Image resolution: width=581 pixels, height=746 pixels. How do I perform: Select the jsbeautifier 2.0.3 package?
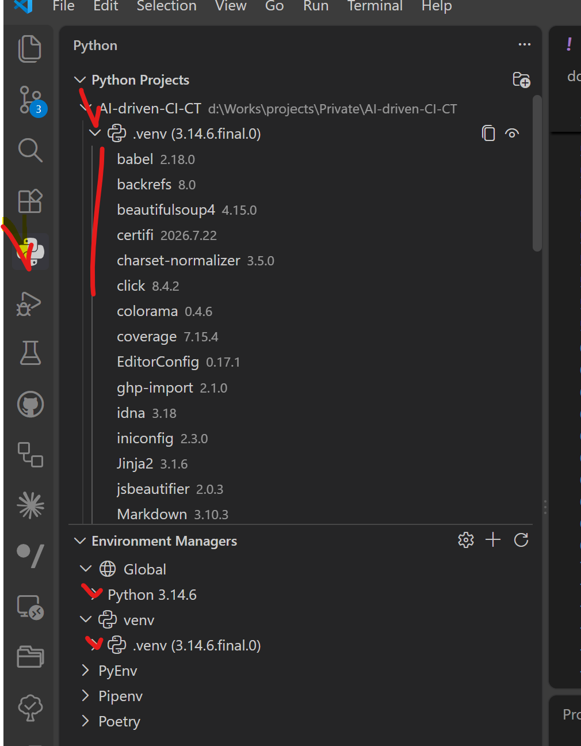pyautogui.click(x=300, y=489)
